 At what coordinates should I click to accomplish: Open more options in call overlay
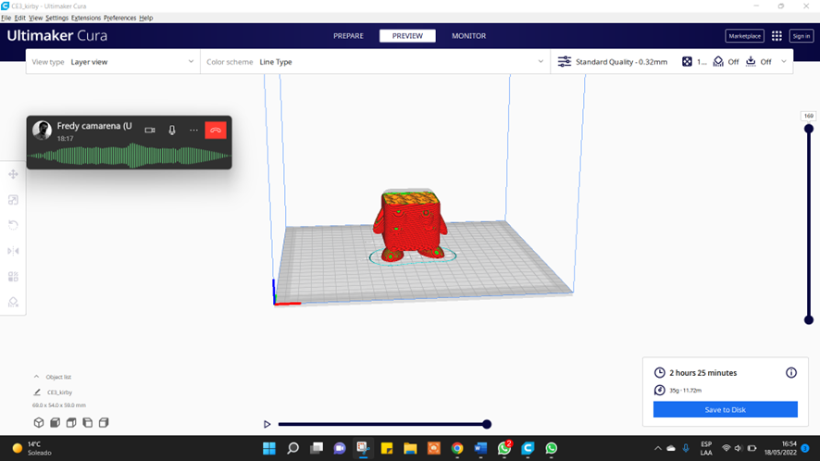tap(193, 131)
